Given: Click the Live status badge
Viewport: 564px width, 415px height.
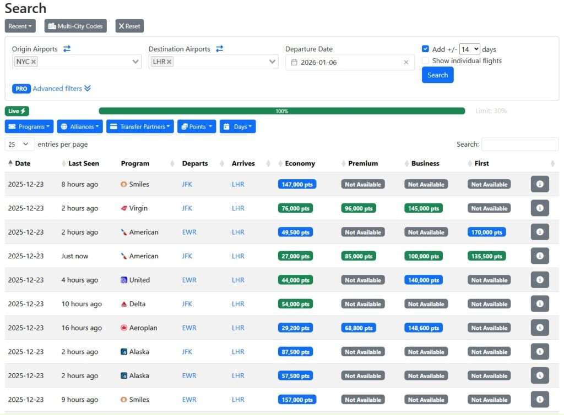Looking at the screenshot, I should [17, 111].
